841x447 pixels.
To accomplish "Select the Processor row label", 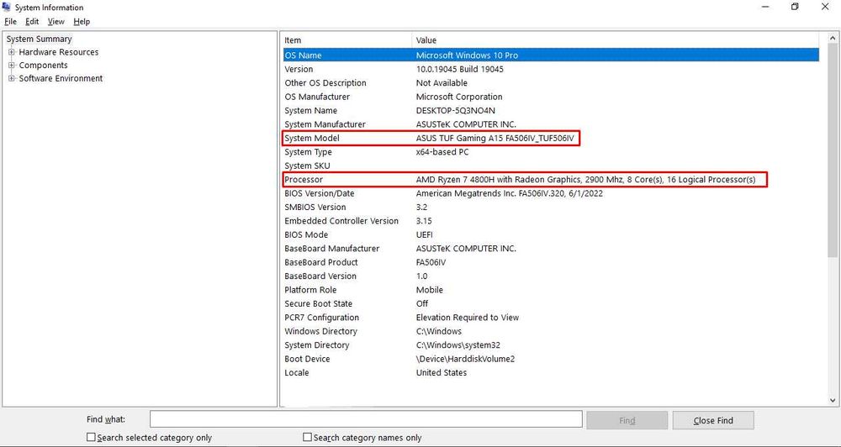I will coord(304,180).
